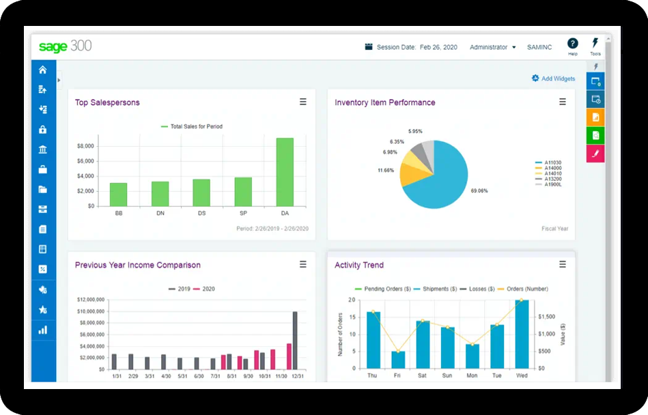The width and height of the screenshot is (648, 415).
Task: Toggle the Shipments ($) series in Activity Trend
Action: point(436,289)
